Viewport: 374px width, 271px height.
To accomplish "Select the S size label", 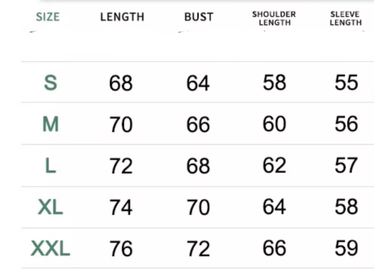I will [51, 83].
